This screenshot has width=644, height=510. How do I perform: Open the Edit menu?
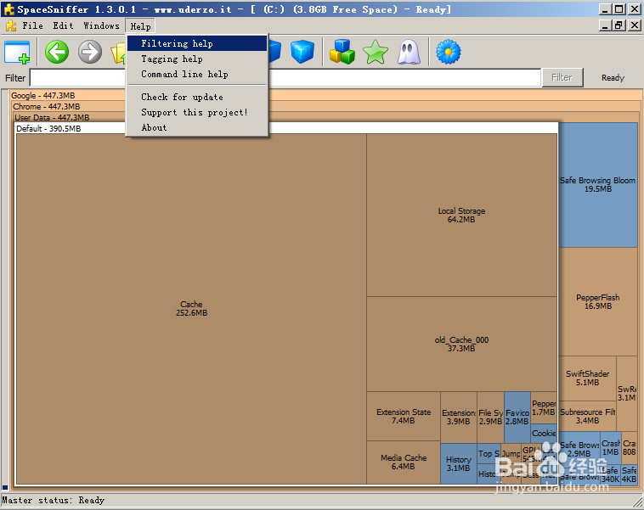click(63, 25)
